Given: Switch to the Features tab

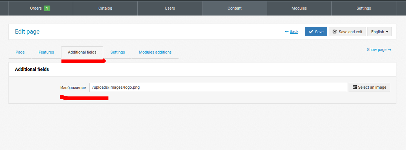Looking at the screenshot, I should [46, 52].
